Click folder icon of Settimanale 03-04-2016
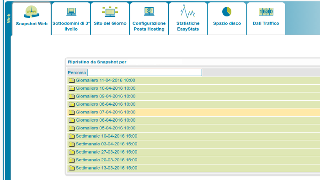 coord(72,144)
